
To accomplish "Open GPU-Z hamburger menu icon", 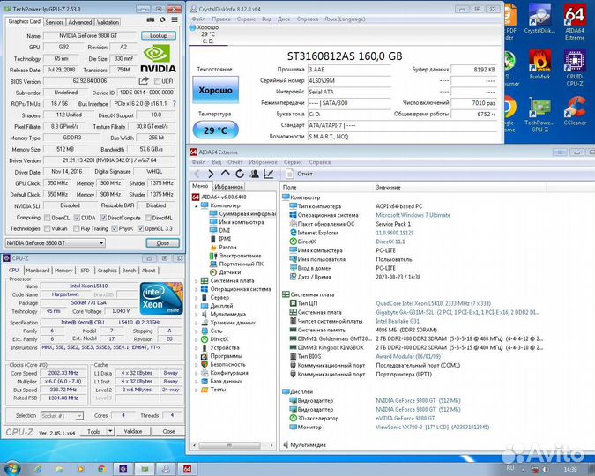I will pyautogui.click(x=175, y=19).
